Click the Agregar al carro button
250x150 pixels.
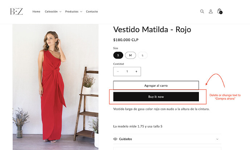point(156,85)
